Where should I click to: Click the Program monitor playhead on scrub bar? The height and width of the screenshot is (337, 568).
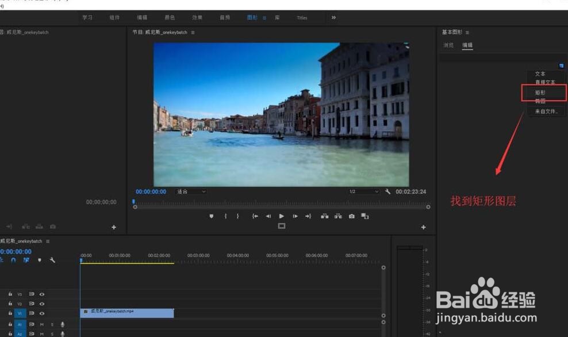click(134, 201)
